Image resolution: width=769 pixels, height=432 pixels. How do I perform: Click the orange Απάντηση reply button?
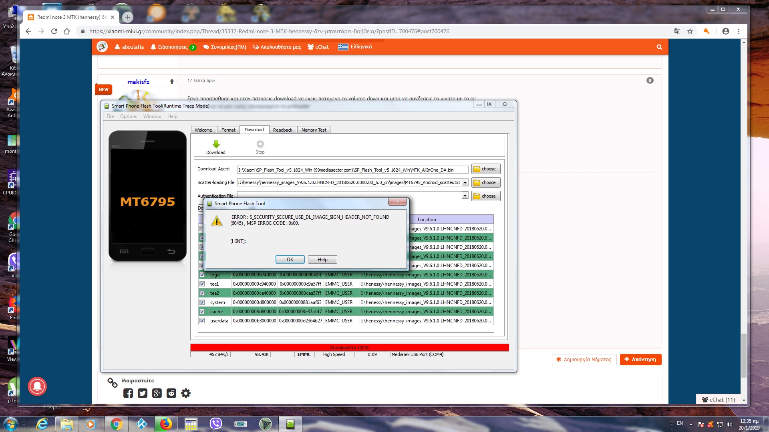click(640, 359)
